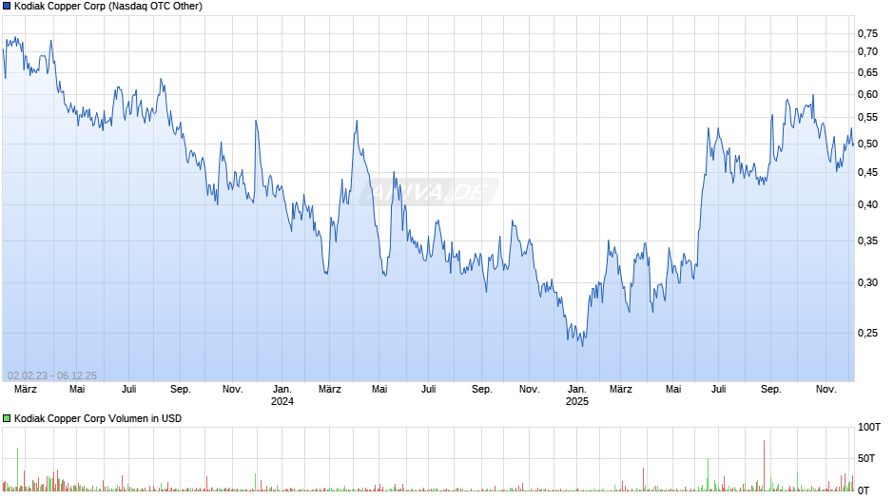The image size is (894, 500).
Task: Click the 0,40 price axis label
Action: pos(867,204)
